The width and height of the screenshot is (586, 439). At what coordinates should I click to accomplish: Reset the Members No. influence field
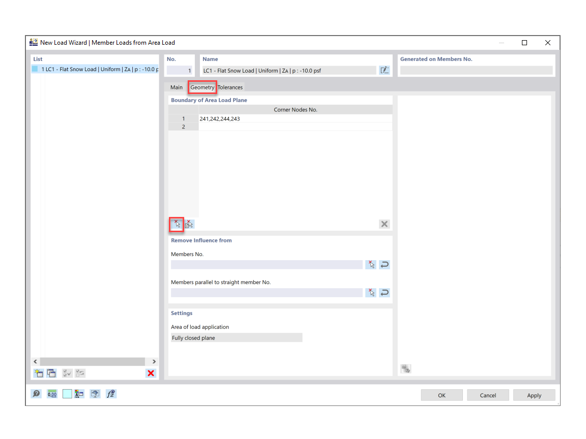click(384, 264)
